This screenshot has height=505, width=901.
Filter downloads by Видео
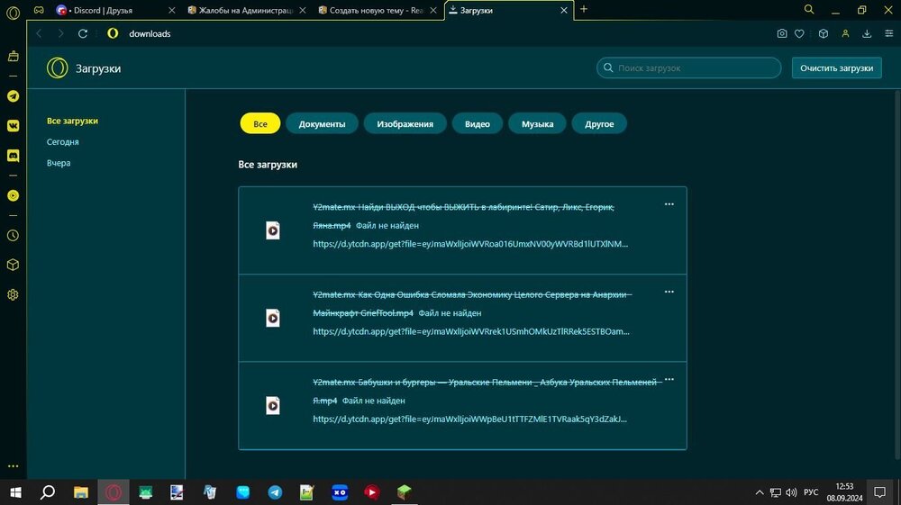(x=478, y=123)
